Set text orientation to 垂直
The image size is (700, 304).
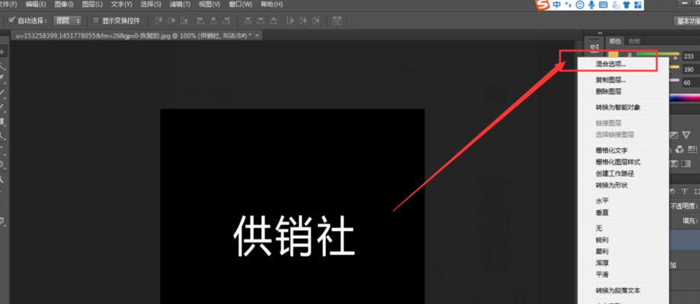(x=623, y=213)
